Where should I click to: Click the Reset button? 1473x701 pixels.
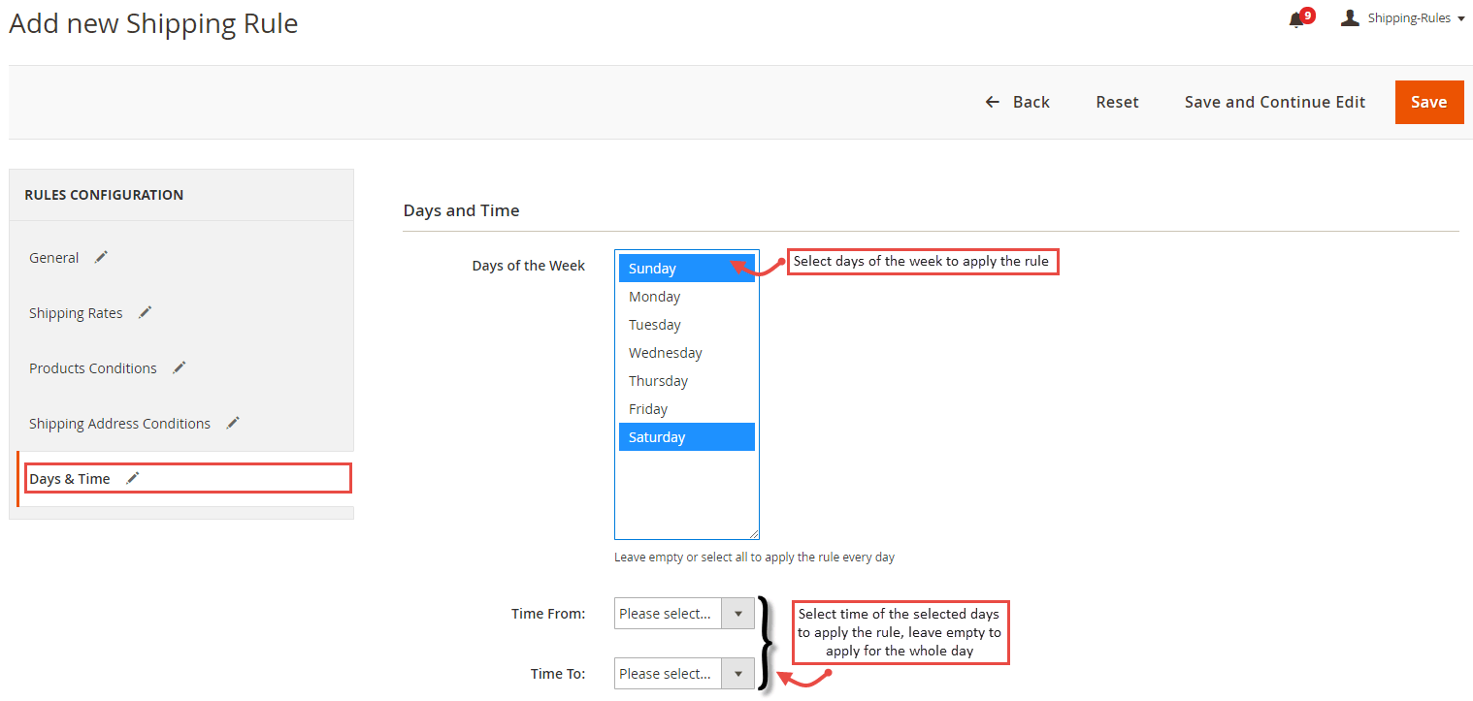click(1117, 102)
